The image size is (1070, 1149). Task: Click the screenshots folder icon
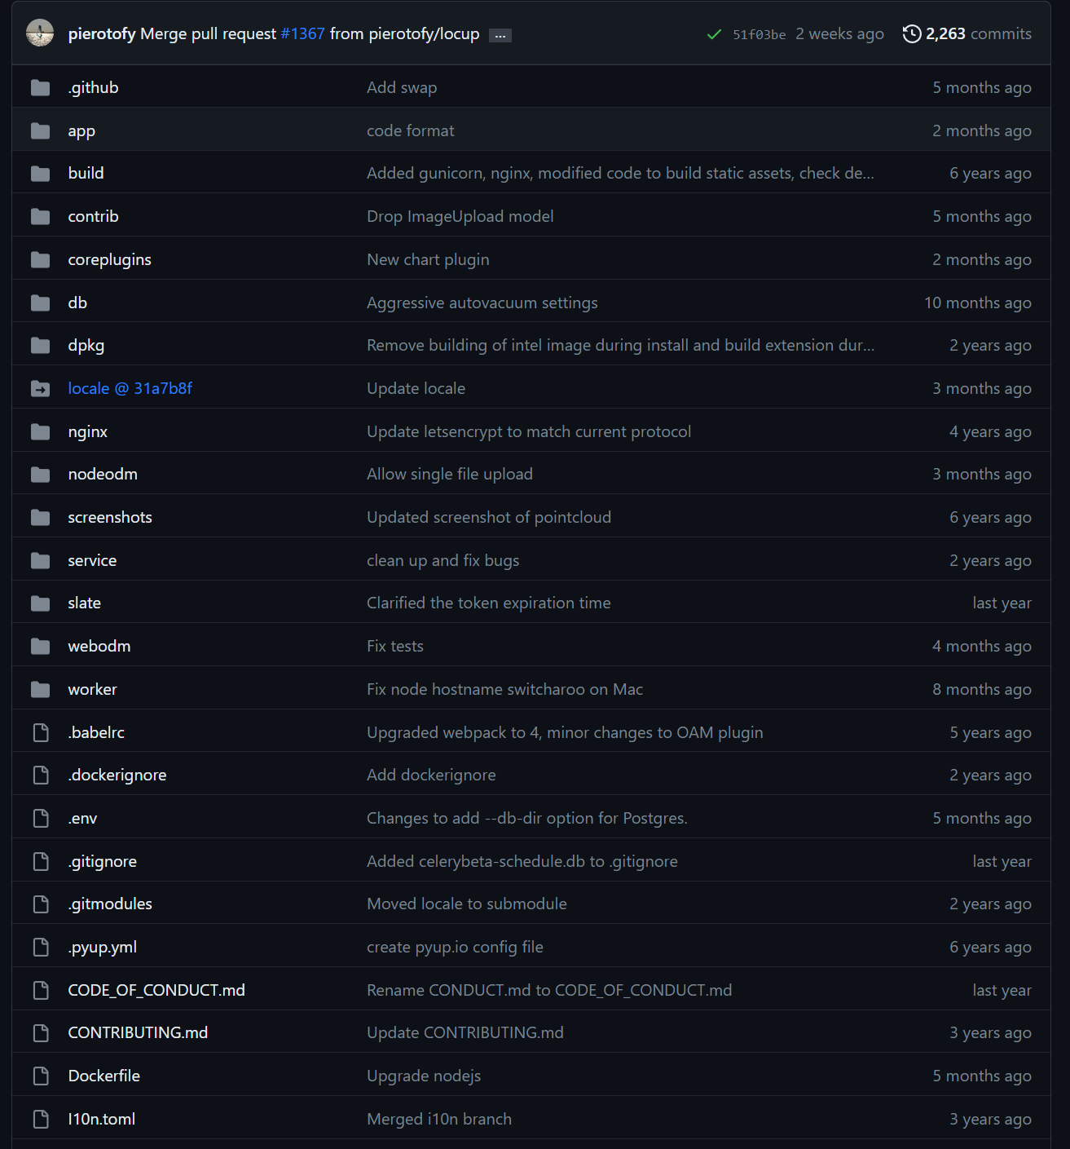pyautogui.click(x=40, y=518)
